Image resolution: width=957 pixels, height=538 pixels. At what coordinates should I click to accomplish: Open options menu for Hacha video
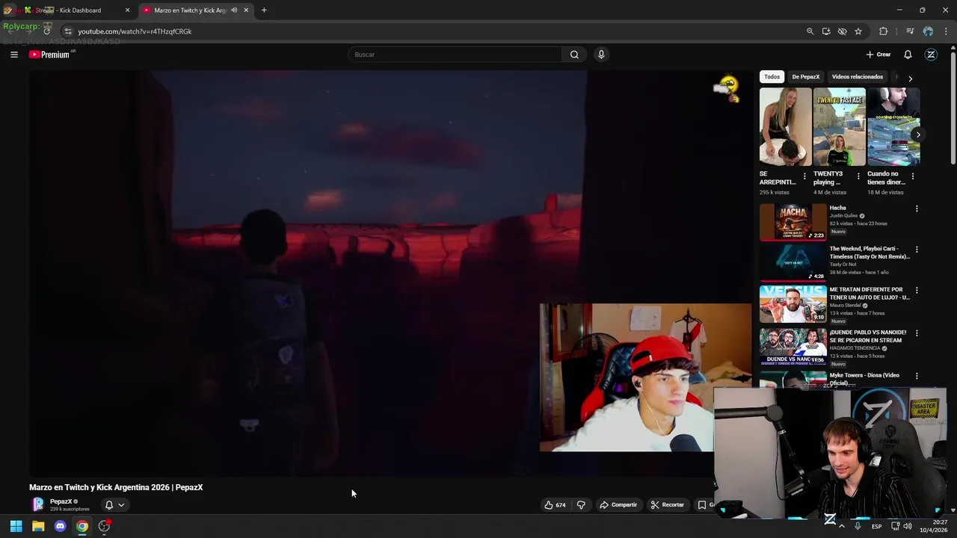point(917,208)
